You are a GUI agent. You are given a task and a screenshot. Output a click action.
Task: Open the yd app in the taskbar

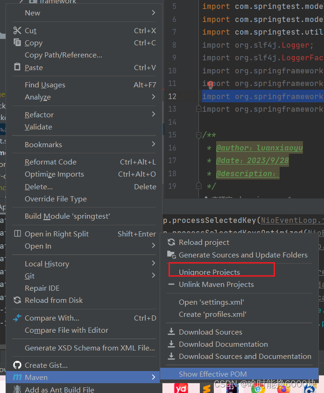(x=181, y=388)
